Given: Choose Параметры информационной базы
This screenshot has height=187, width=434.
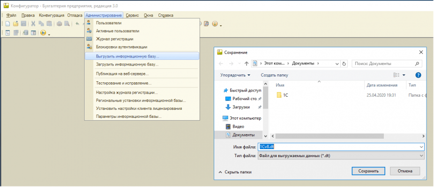Looking at the screenshot, I should click(142, 116).
